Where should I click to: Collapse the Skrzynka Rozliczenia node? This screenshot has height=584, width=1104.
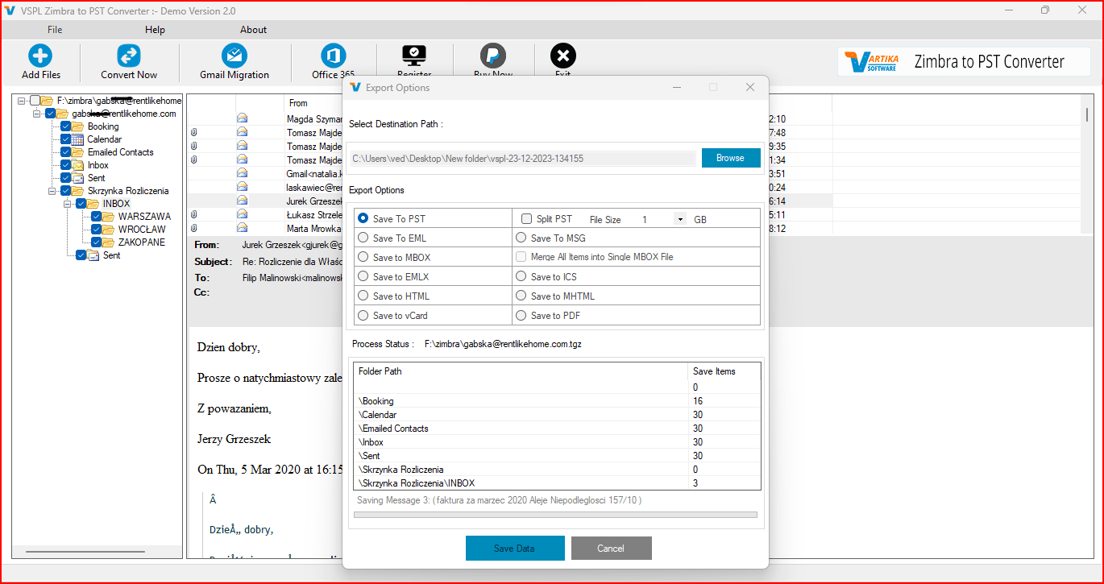pyautogui.click(x=53, y=191)
